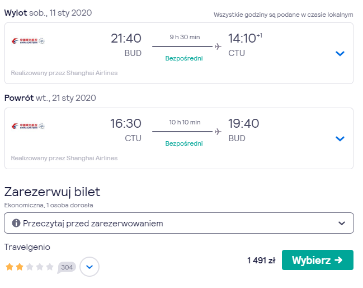The image size is (363, 288).
Task: Click the 1 491 zł price
Action: (x=261, y=261)
